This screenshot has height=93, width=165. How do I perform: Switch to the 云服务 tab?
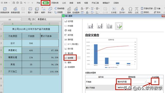[116, 3]
